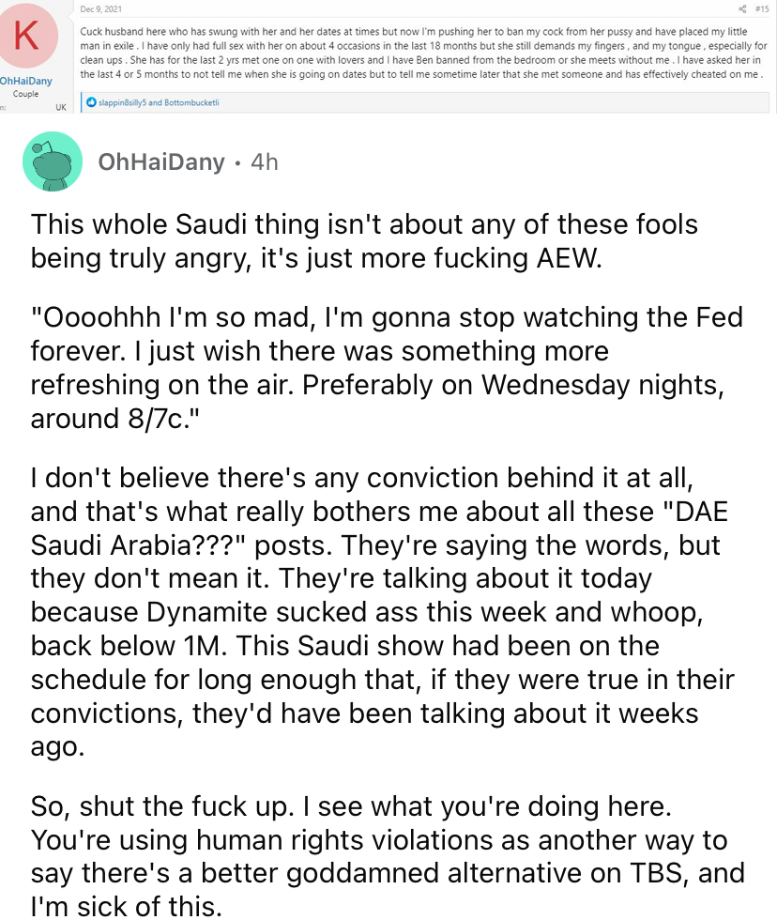Image resolution: width=777 pixels, height=920 pixels.
Task: Click the Reddit OhHaiDany username
Action: tap(161, 161)
